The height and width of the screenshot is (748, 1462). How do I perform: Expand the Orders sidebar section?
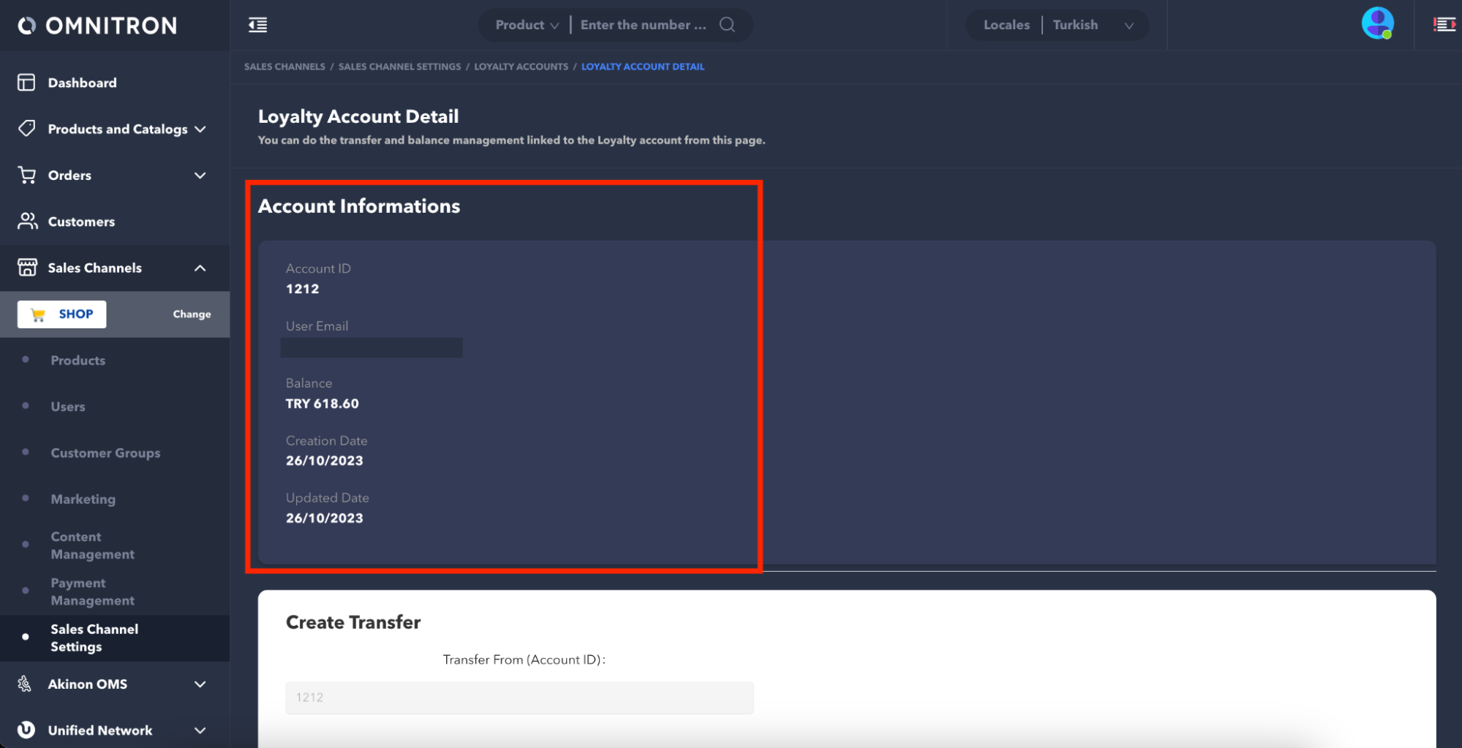(200, 175)
